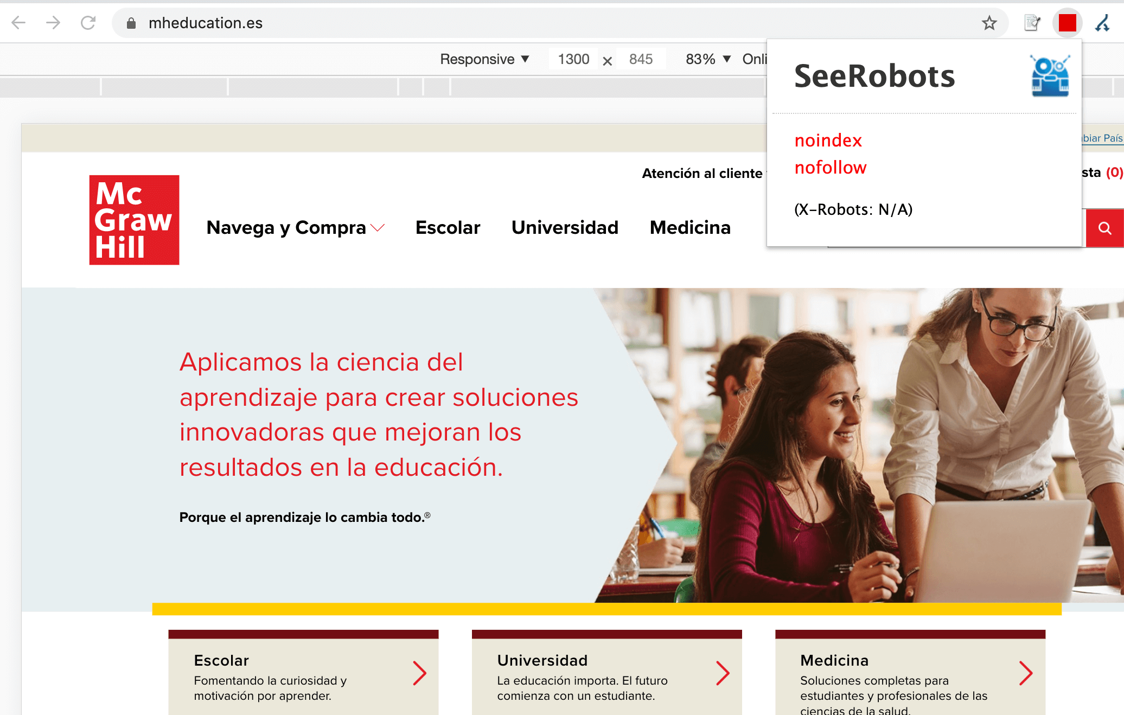The height and width of the screenshot is (715, 1124).
Task: Click the browser back arrow
Action: [x=18, y=23]
